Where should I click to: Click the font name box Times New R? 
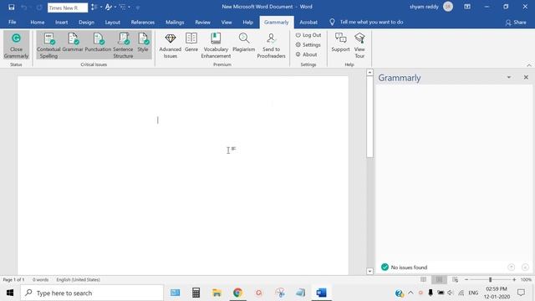point(68,8)
